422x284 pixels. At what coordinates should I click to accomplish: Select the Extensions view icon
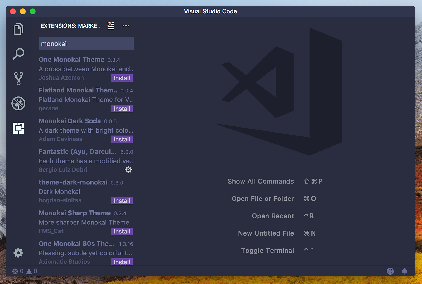coord(18,128)
